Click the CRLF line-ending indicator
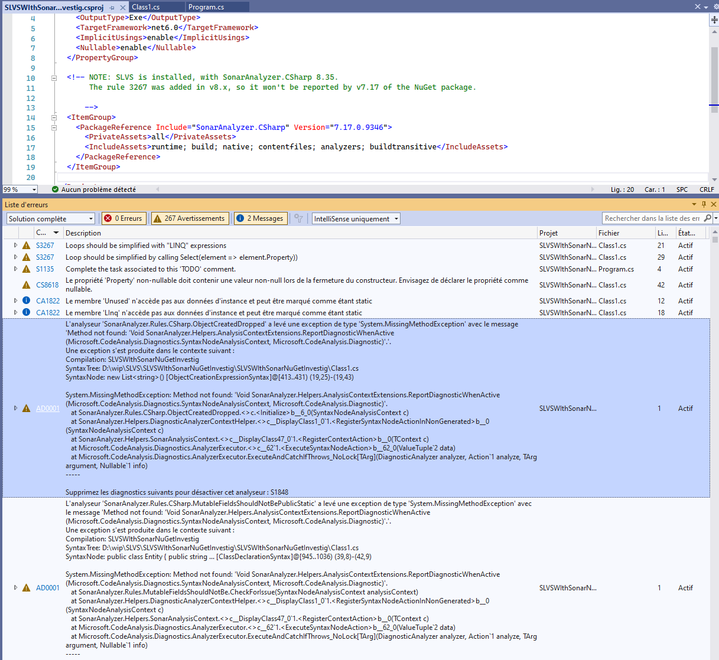This screenshot has width=719, height=660. [707, 189]
